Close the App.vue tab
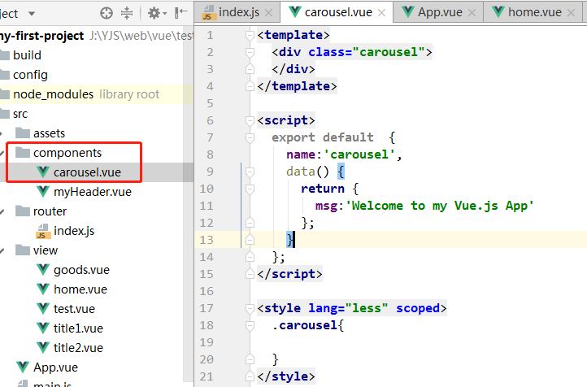 [472, 13]
